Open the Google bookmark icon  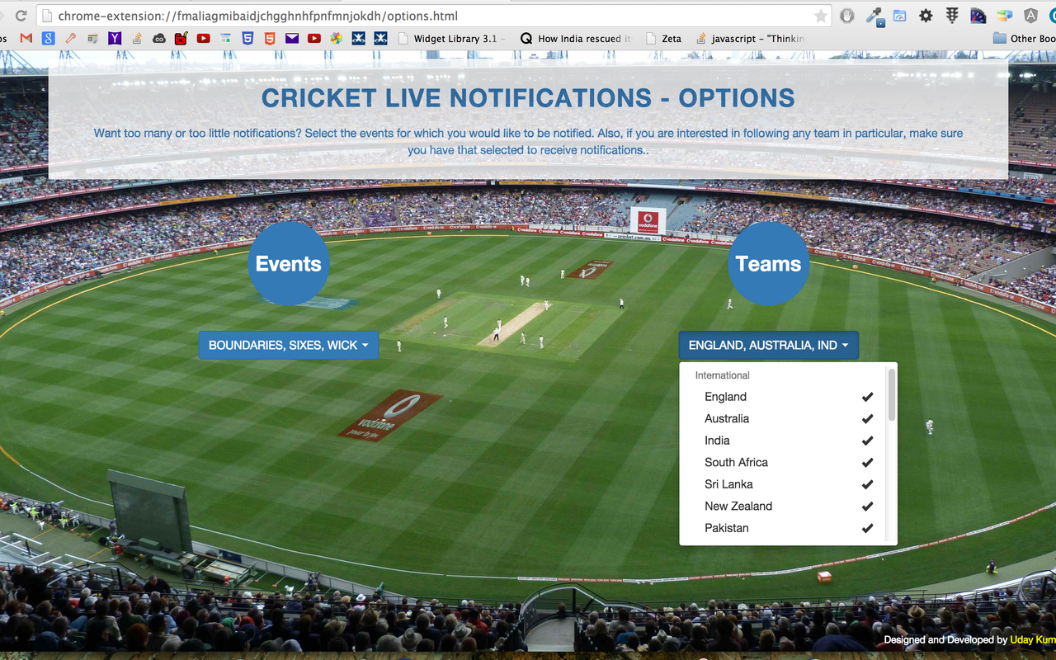click(48, 38)
